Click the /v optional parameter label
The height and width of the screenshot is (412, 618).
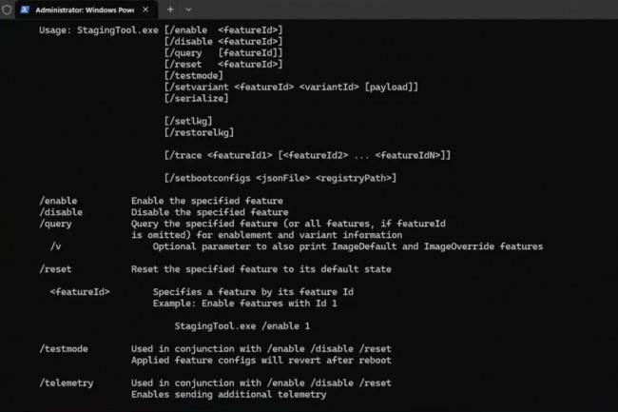click(56, 246)
